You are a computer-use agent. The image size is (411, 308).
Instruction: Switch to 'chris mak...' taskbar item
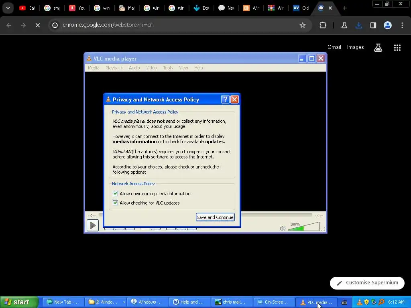232,302
